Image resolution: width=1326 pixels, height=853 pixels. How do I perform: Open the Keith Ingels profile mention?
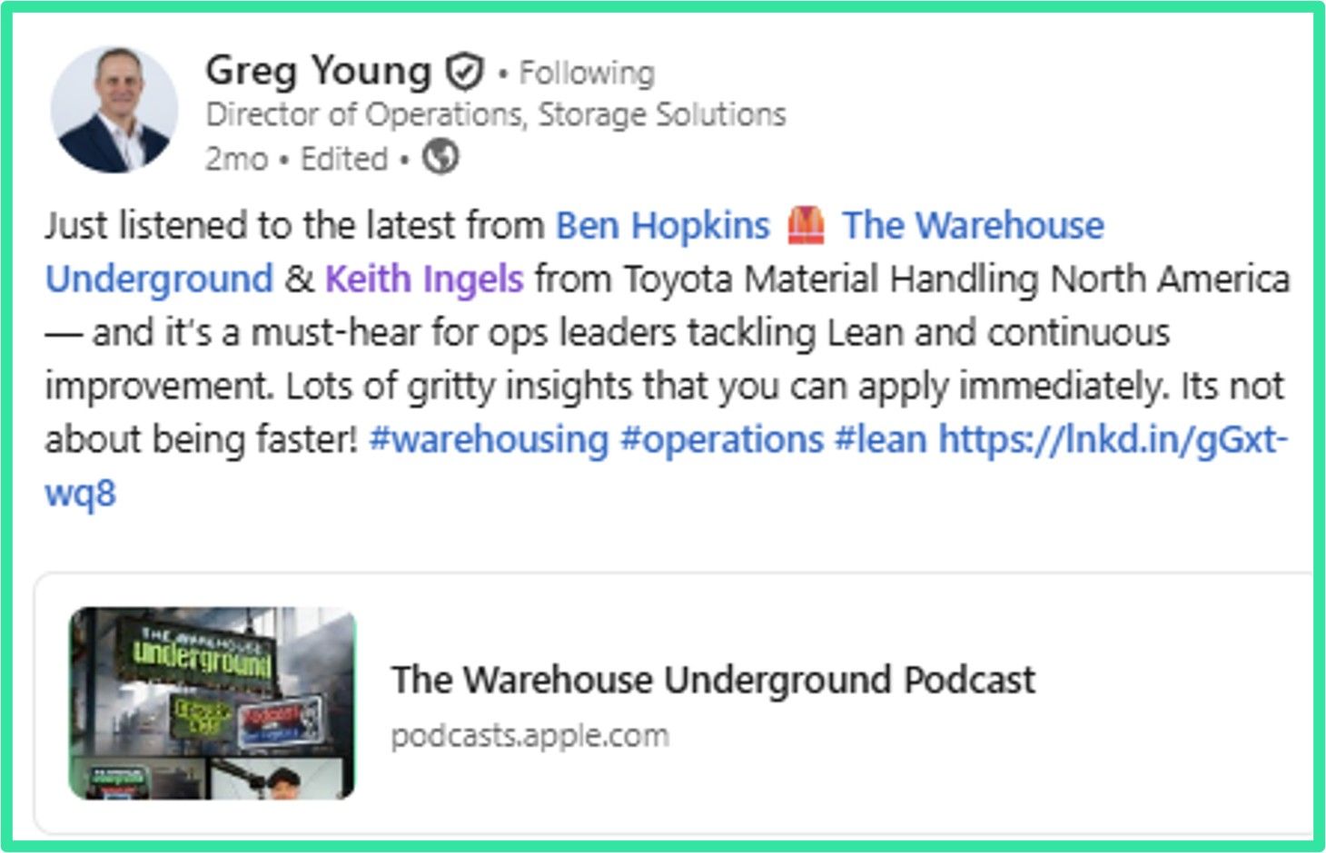click(424, 279)
